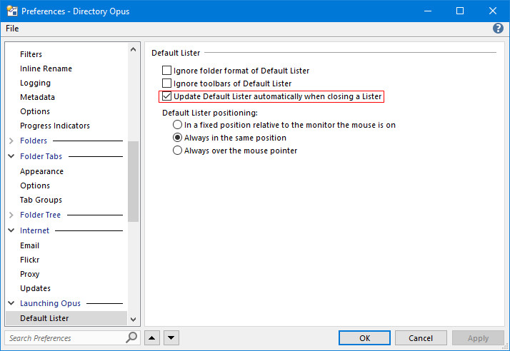510x351 pixels.
Task: Click the OK button
Action: pos(364,338)
